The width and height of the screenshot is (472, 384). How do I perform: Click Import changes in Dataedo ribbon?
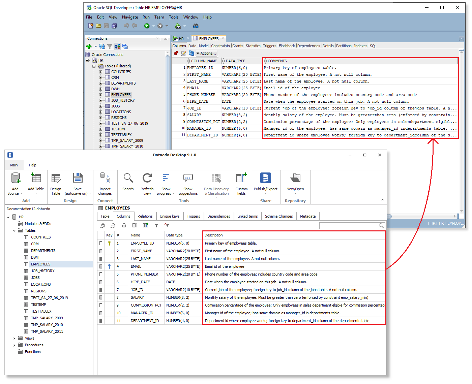click(105, 184)
